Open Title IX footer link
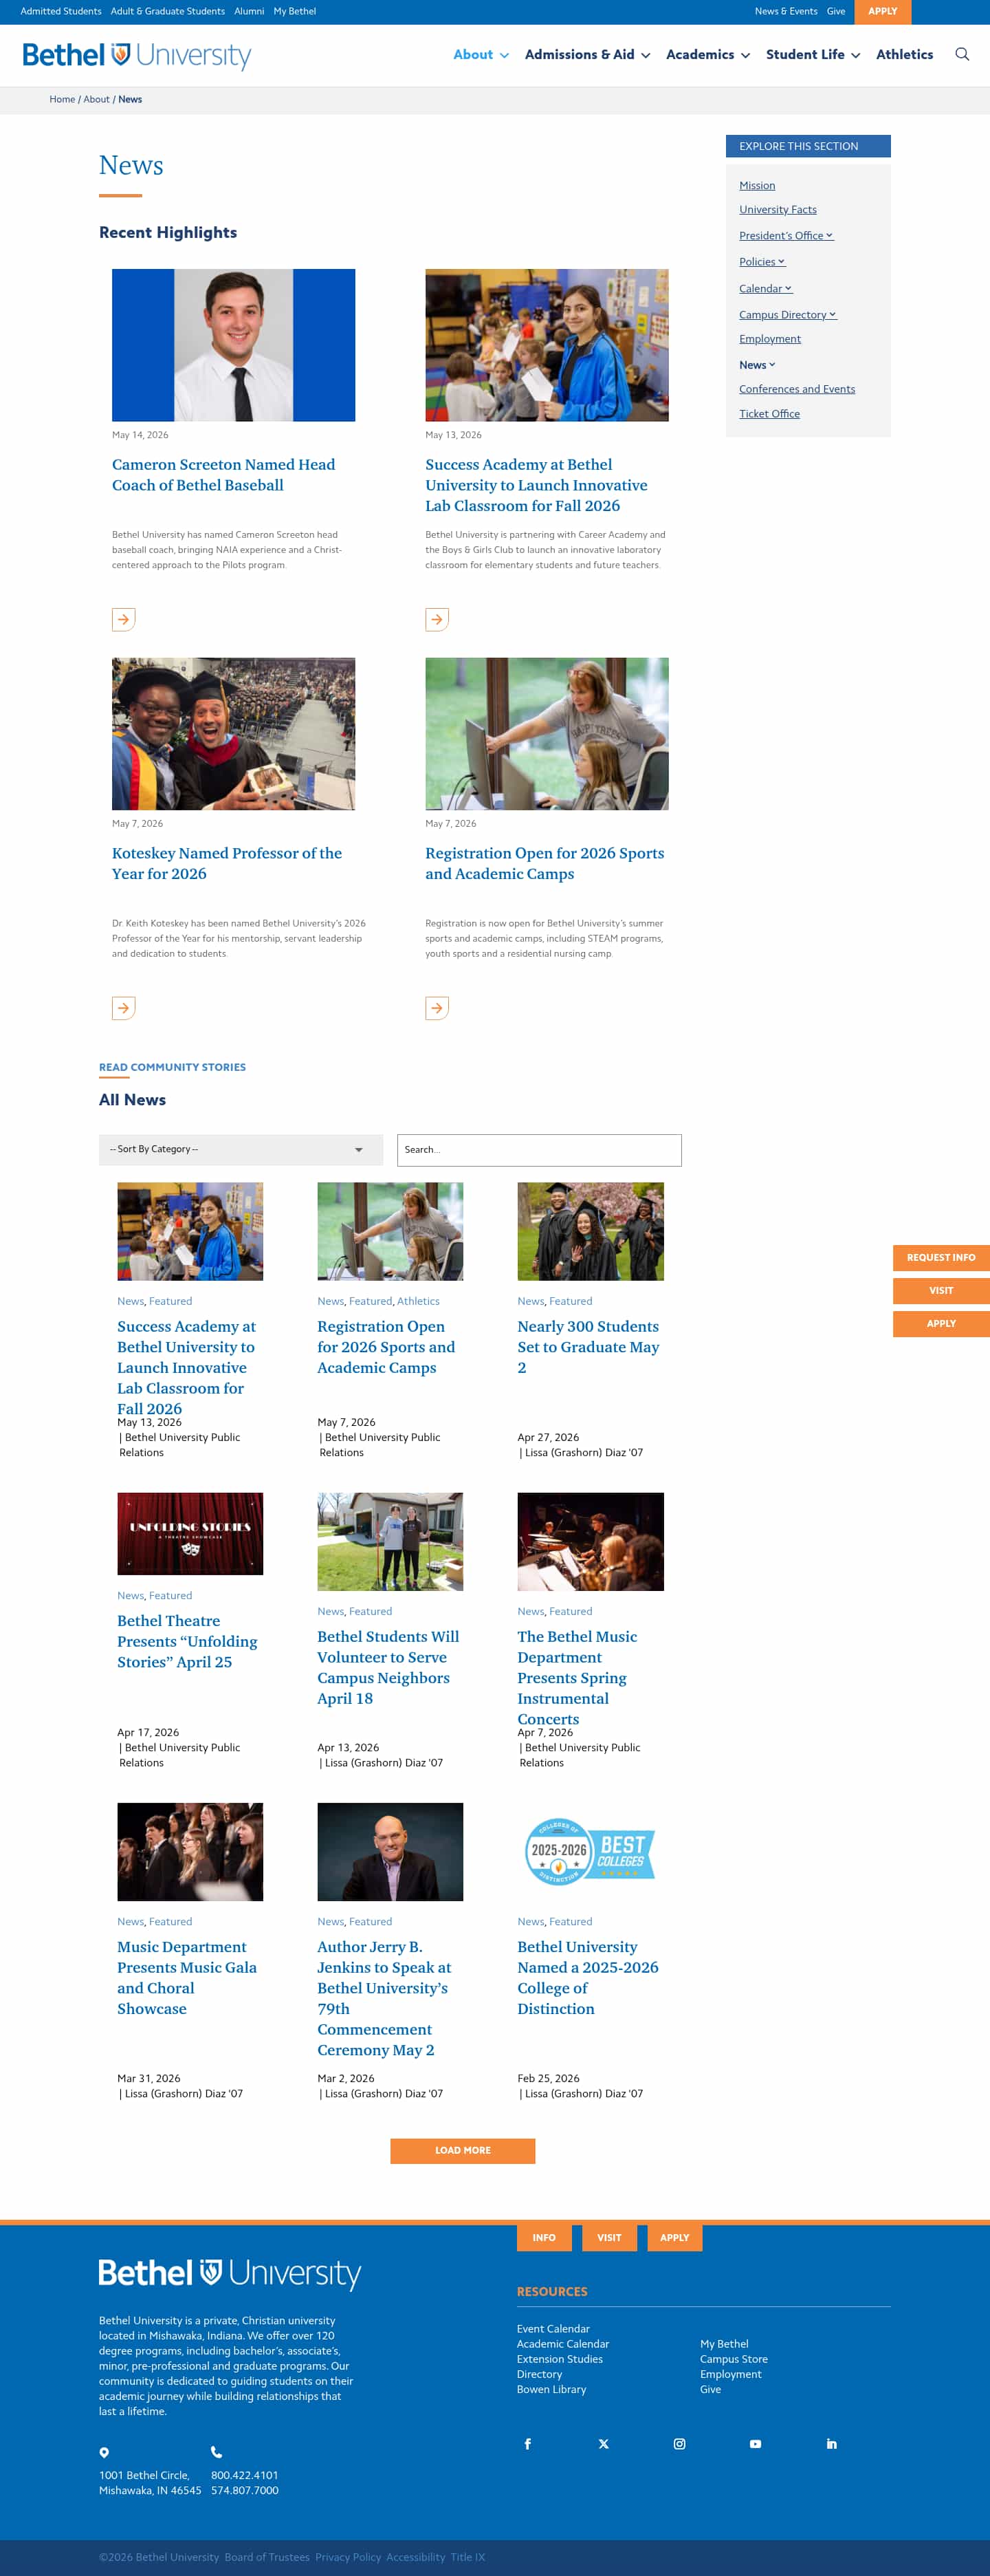 467,2557
